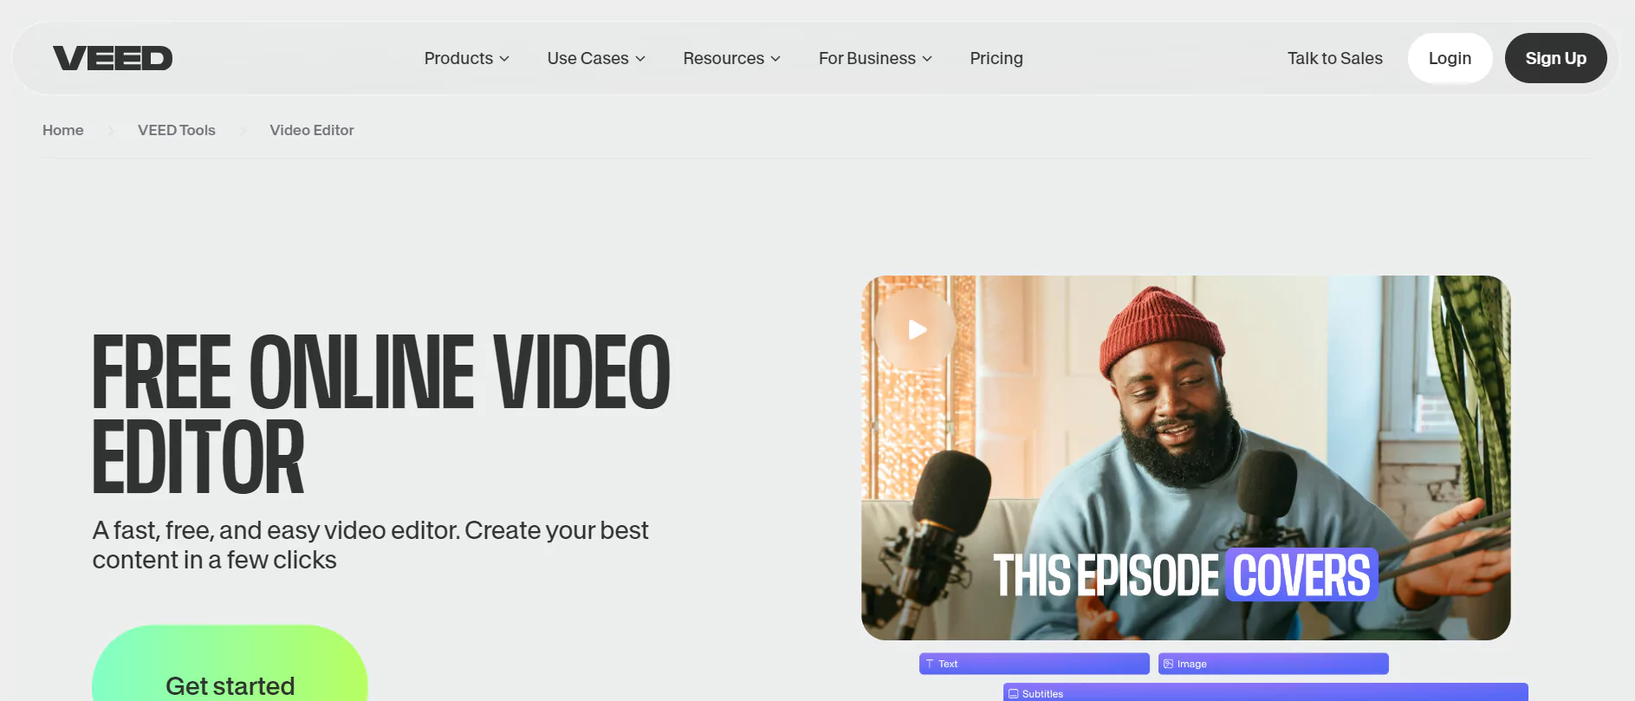The height and width of the screenshot is (701, 1635).
Task: Click the Login button
Action: [x=1450, y=58]
